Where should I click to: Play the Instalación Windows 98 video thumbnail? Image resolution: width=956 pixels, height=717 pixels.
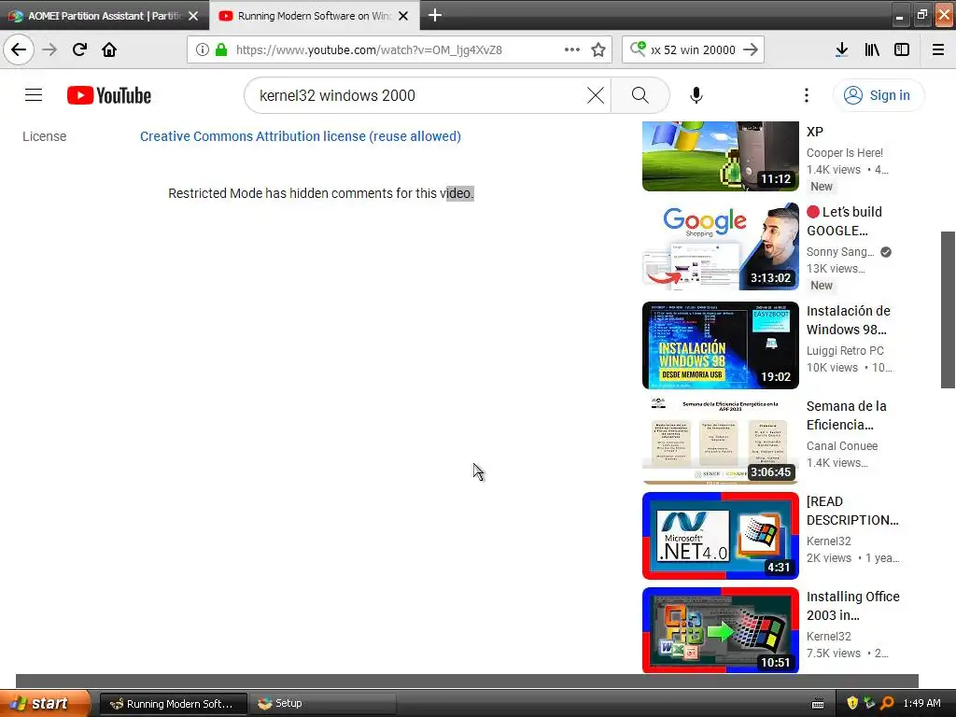pyautogui.click(x=720, y=345)
